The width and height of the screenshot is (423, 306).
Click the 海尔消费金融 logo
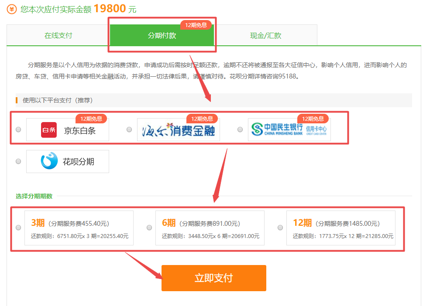[x=179, y=130]
